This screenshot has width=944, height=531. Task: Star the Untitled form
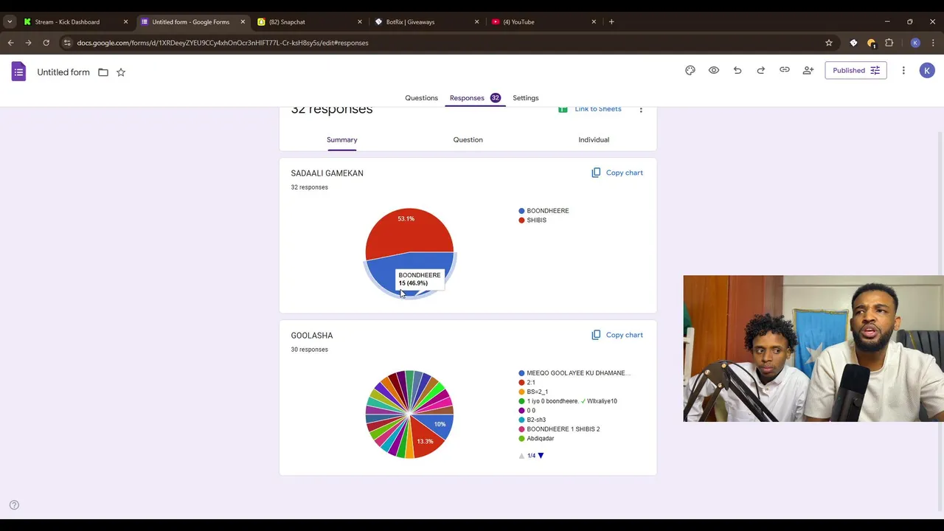(x=121, y=72)
